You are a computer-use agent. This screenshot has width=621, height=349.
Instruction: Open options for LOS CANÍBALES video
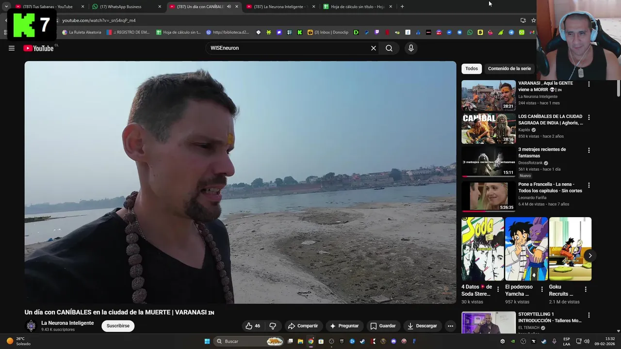[x=589, y=117]
